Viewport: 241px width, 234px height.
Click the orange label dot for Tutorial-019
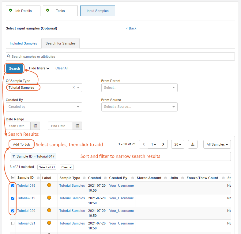point(49,198)
